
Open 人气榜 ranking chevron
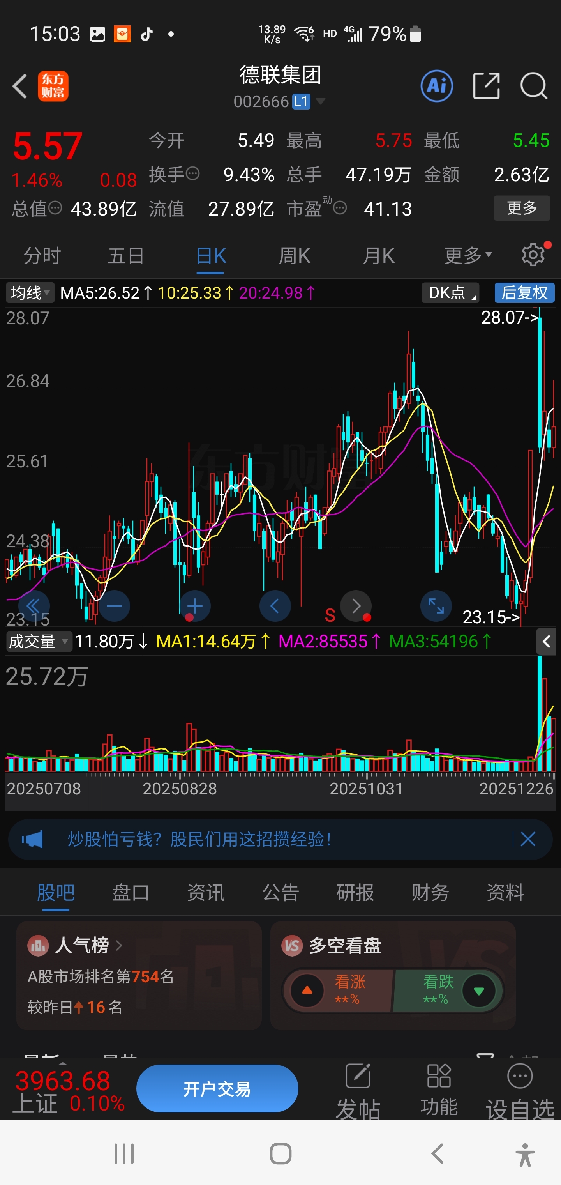(119, 945)
